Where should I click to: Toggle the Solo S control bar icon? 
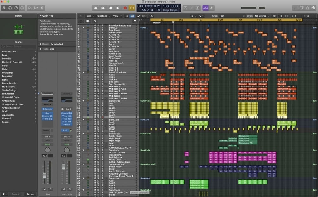[198, 8]
